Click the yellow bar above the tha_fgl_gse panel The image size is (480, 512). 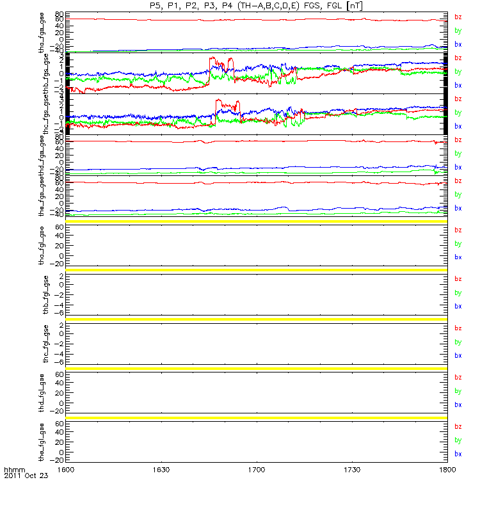click(x=257, y=221)
